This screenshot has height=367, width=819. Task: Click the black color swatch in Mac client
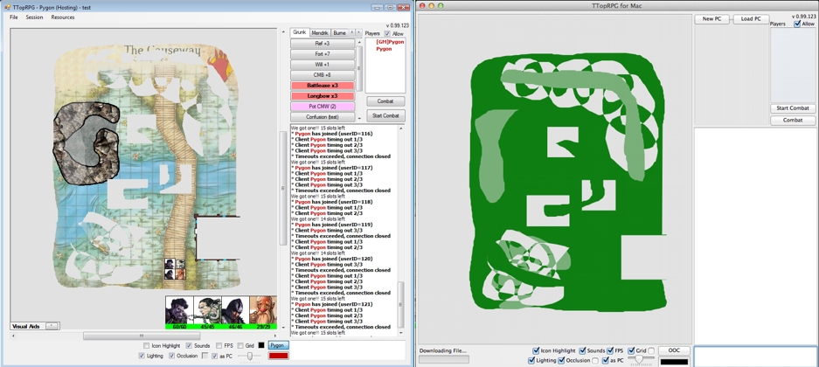pyautogui.click(x=674, y=361)
